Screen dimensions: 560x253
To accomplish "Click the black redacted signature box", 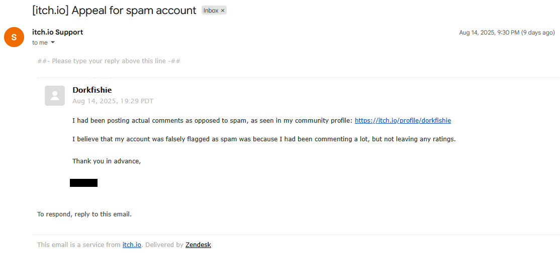I will (x=83, y=183).
